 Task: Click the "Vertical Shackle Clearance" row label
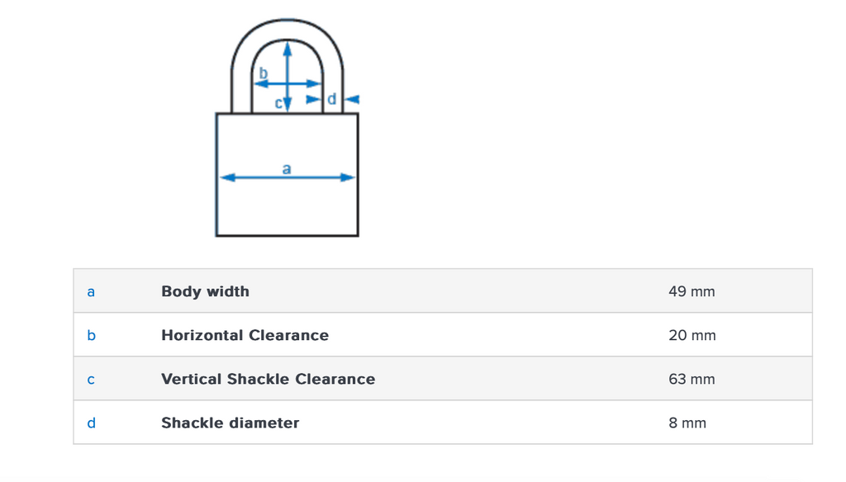268,380
